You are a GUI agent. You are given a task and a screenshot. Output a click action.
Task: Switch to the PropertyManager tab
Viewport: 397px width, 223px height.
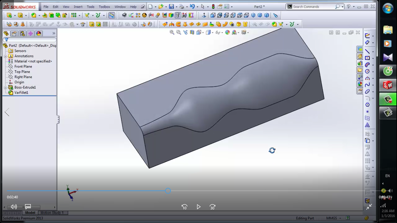[14, 33]
